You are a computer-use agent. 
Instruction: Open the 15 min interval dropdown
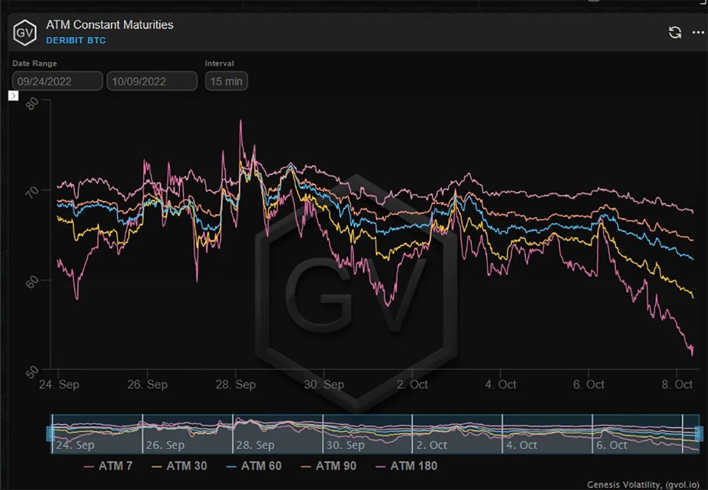pos(226,81)
